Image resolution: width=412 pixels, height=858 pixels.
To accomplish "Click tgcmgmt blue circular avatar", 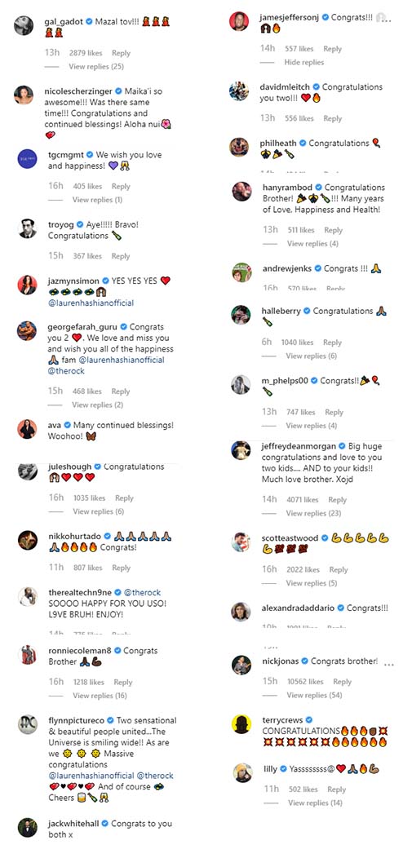I will pyautogui.click(x=28, y=159).
